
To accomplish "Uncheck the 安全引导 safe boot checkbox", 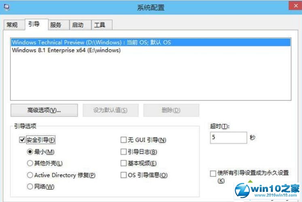I will coord(22,140).
